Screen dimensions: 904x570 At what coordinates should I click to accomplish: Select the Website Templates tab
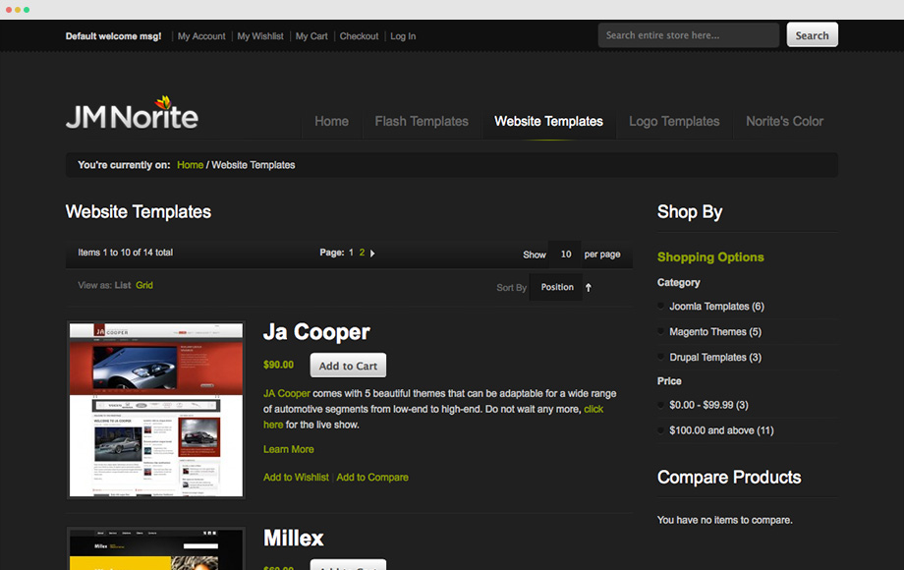[548, 122]
